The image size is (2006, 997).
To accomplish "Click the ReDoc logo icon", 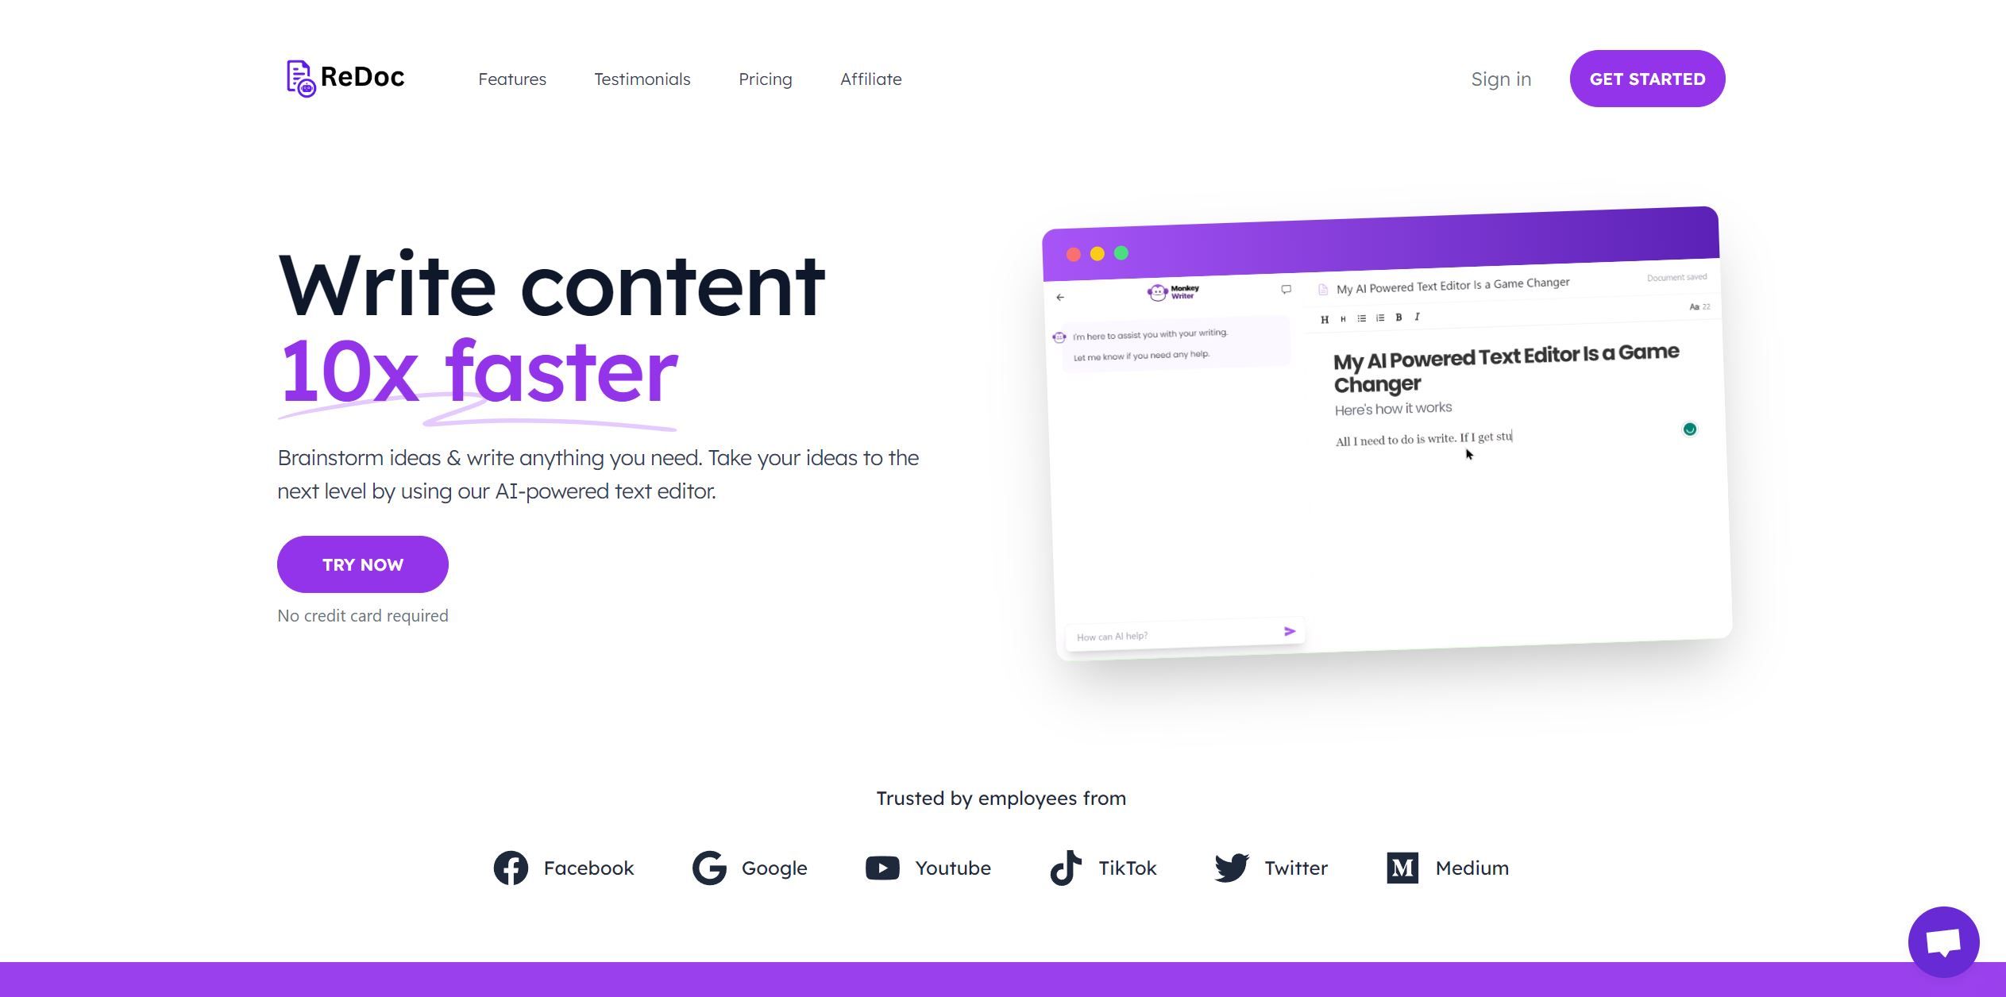I will click(297, 78).
